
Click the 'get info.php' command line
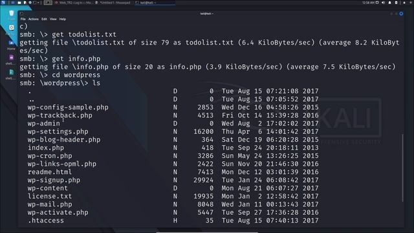point(60,59)
